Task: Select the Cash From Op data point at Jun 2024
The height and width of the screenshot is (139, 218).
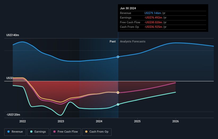Action: 118,93
